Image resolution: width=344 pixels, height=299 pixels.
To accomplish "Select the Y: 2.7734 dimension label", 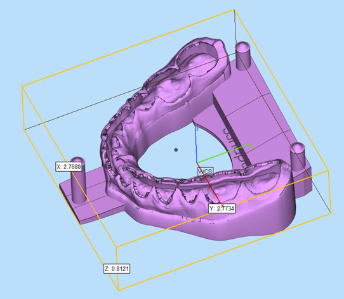I will pyautogui.click(x=222, y=208).
